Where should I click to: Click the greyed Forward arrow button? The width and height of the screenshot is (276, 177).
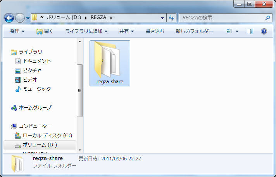coord(20,18)
